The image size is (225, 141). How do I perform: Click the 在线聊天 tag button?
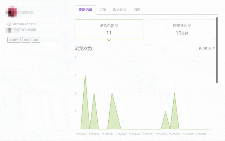(14, 40)
